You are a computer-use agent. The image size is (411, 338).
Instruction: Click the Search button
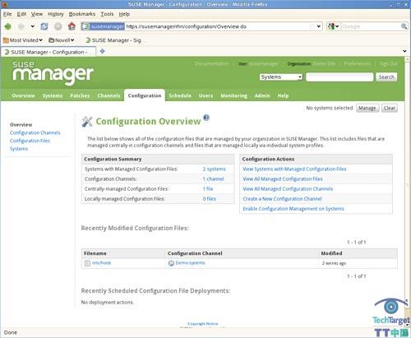[x=386, y=77]
